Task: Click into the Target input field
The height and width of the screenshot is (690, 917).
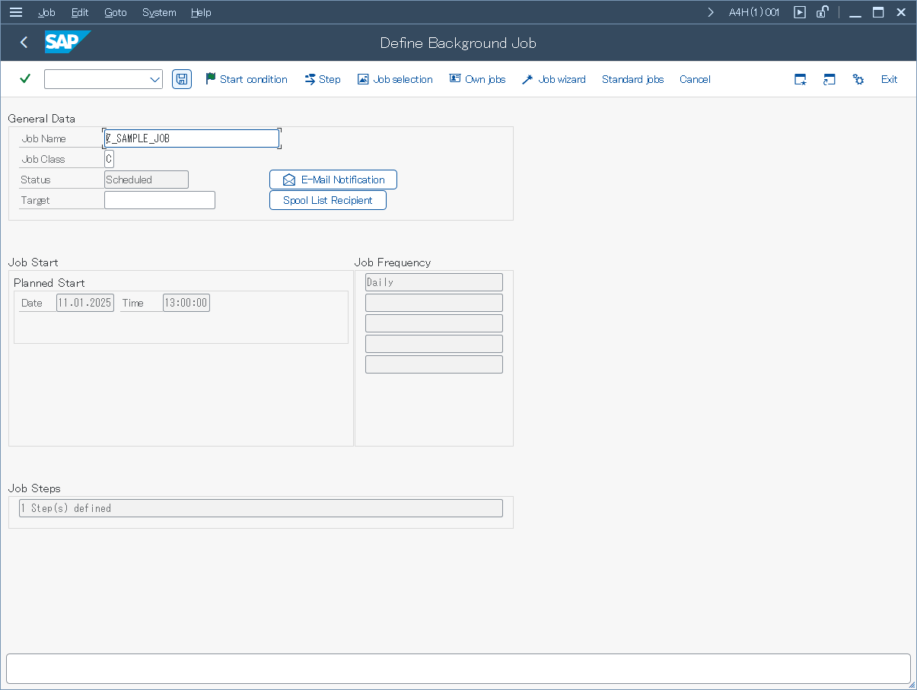Action: [x=160, y=200]
